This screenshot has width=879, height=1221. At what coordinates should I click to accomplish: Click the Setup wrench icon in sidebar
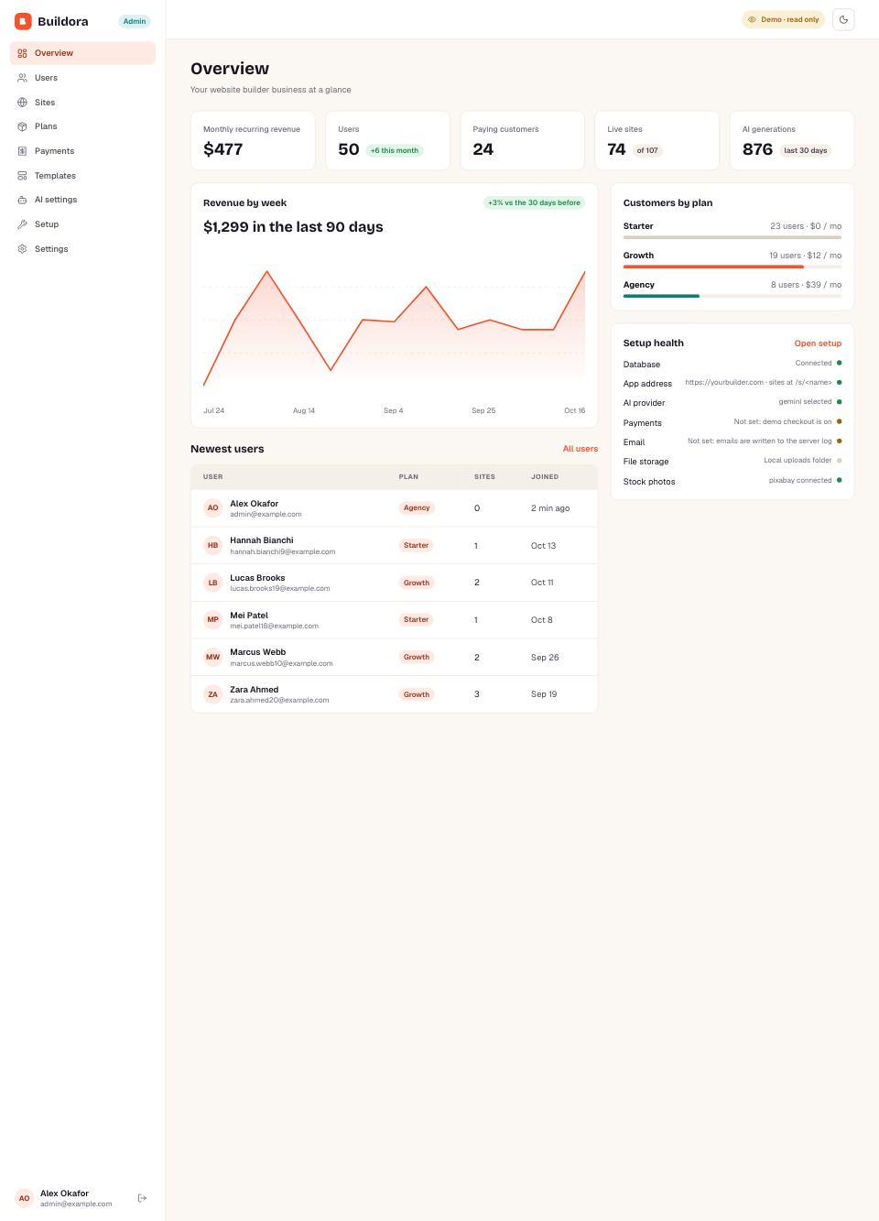pos(22,224)
